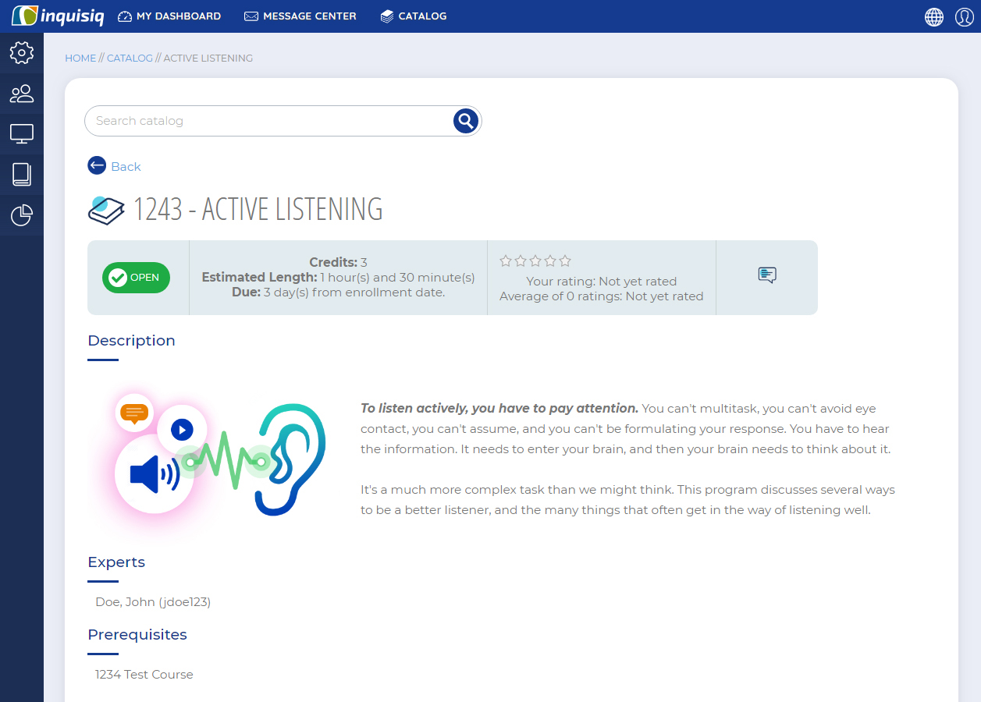Click Back to return to the catalog
The width and height of the screenshot is (981, 702).
[x=114, y=165]
